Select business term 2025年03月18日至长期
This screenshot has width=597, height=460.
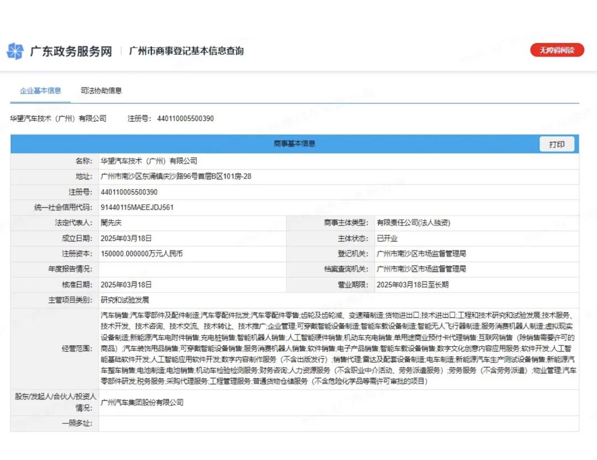pyautogui.click(x=412, y=285)
